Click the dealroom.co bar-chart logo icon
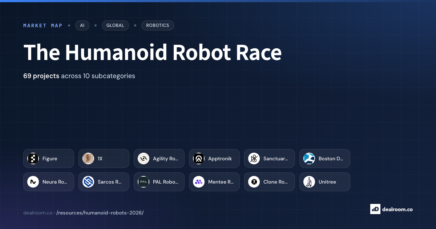This screenshot has height=229, width=436. click(x=375, y=209)
